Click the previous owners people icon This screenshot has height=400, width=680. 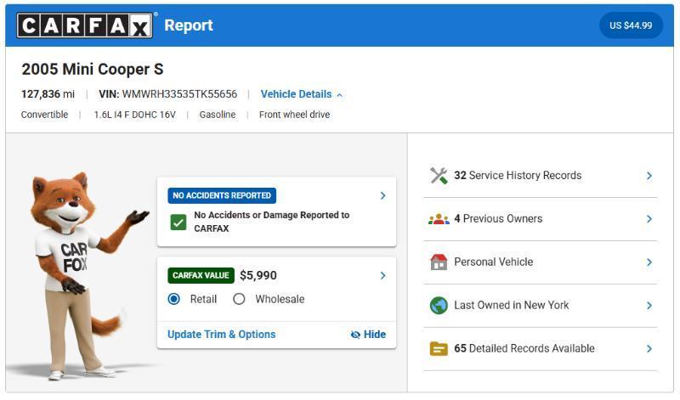pos(439,219)
